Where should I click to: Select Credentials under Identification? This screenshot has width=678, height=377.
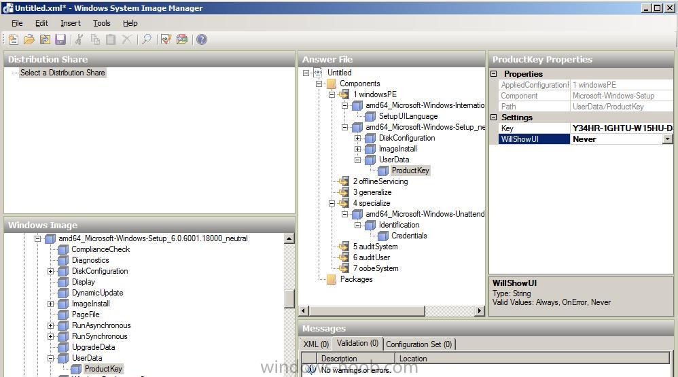[x=409, y=236]
